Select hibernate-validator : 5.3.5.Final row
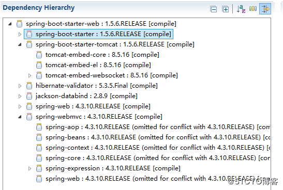Viewport: 283px width, 190px height. point(97,86)
